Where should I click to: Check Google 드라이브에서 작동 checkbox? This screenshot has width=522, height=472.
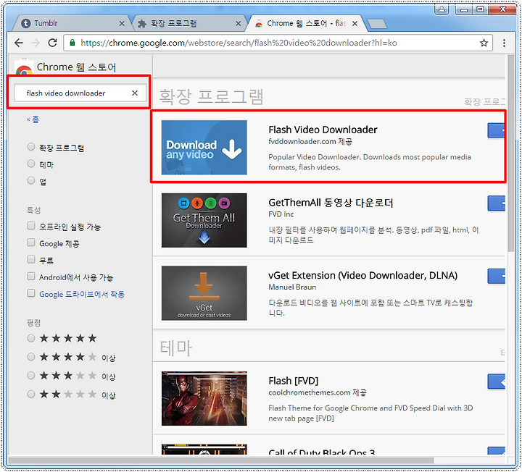tap(31, 293)
